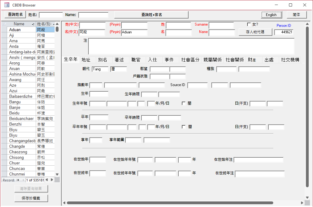Enable 閏 checkbox in 卒年年號 row

click(184, 126)
